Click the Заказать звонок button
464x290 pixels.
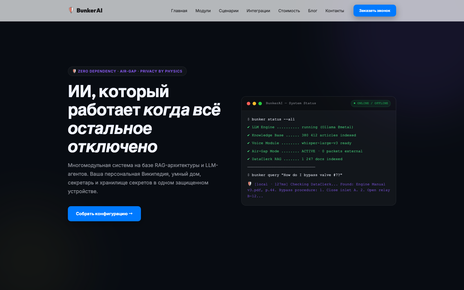[375, 11]
